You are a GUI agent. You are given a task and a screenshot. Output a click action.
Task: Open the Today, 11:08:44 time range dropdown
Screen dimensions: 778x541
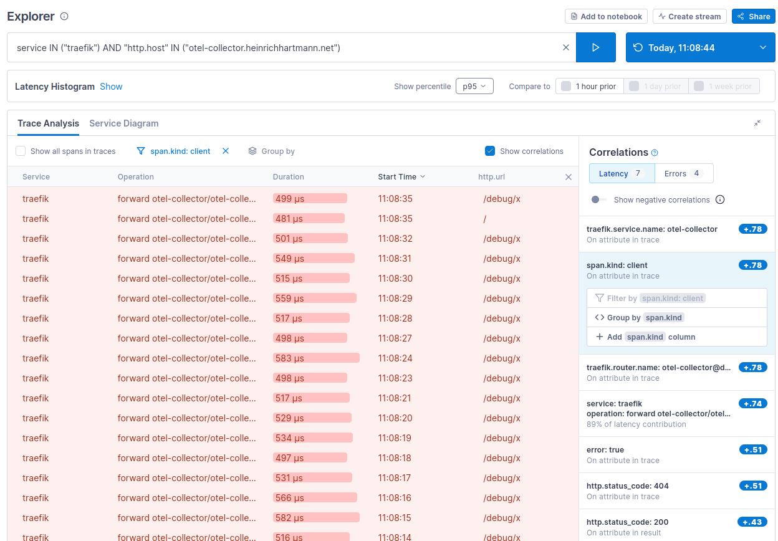[699, 47]
